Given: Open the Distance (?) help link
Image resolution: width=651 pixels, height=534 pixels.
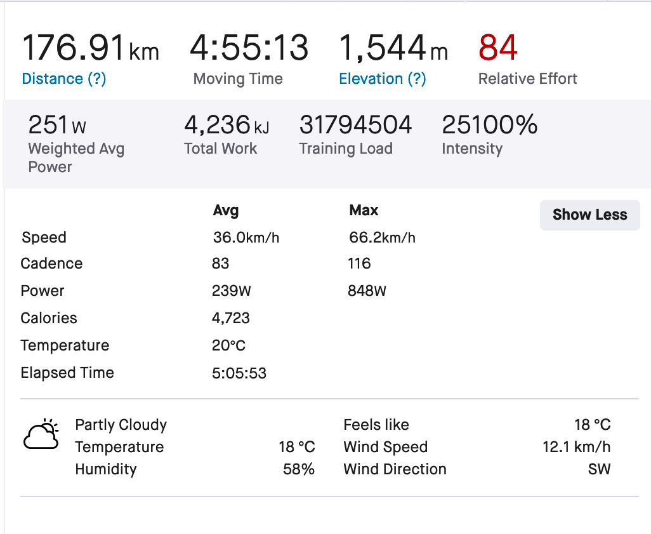Looking at the screenshot, I should pos(63,79).
